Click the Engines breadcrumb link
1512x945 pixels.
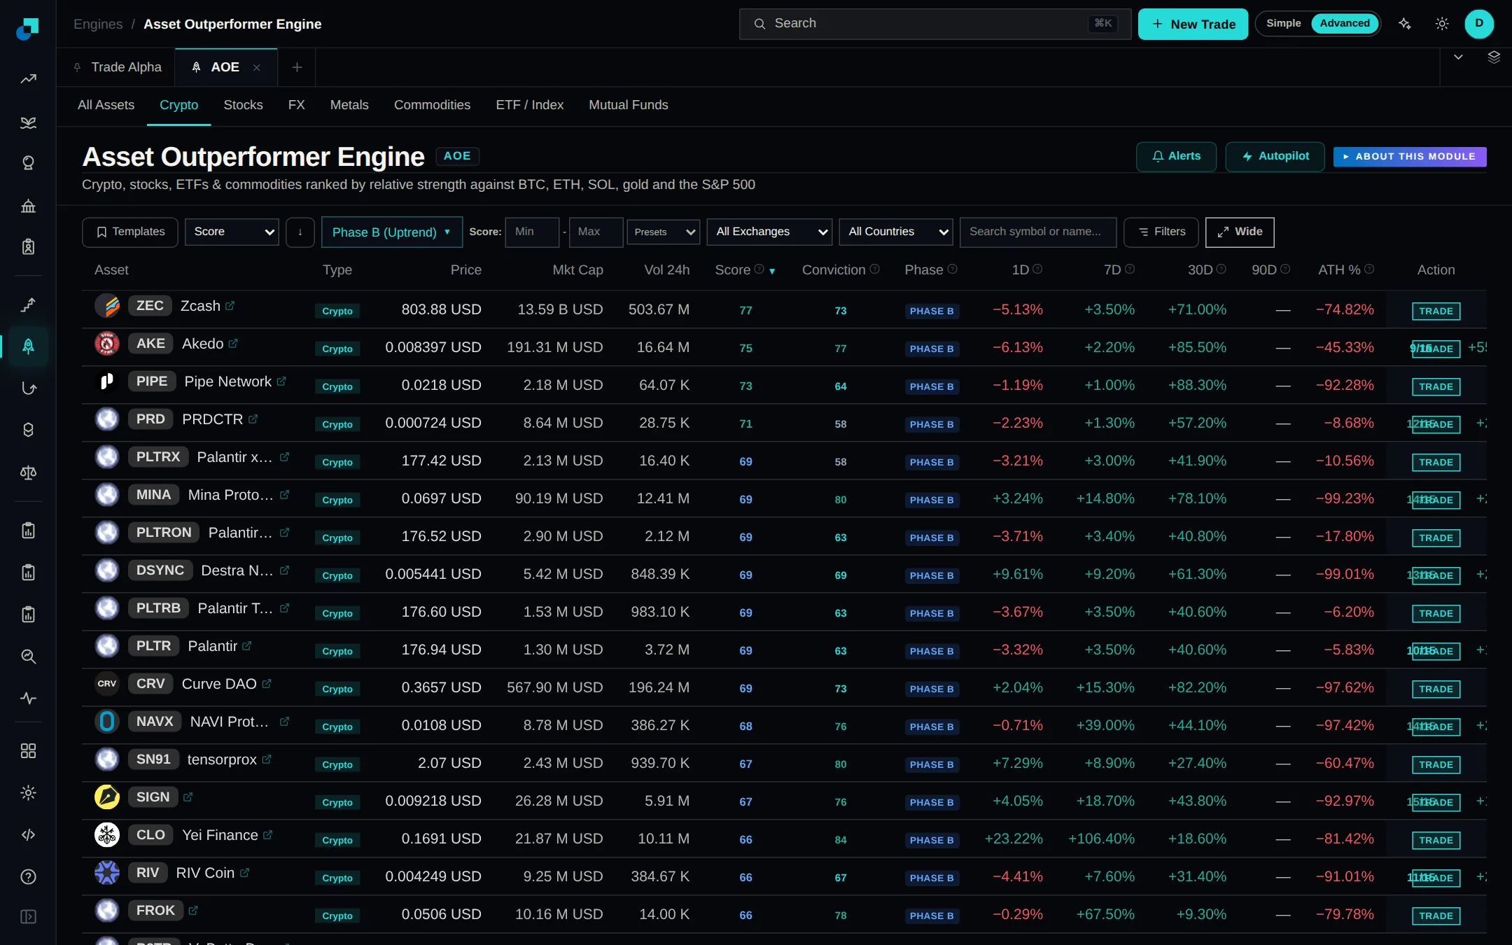click(98, 24)
